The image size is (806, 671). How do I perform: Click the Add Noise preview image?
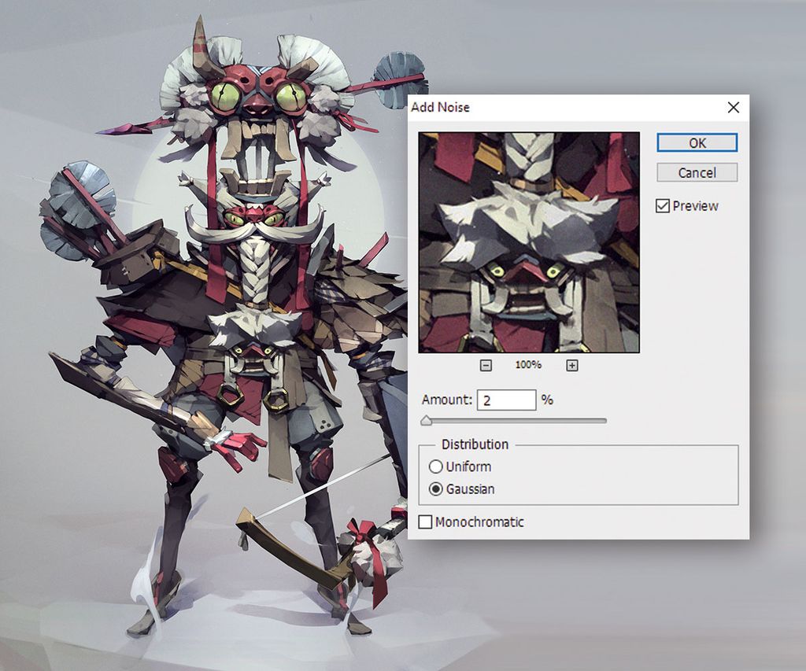click(529, 242)
